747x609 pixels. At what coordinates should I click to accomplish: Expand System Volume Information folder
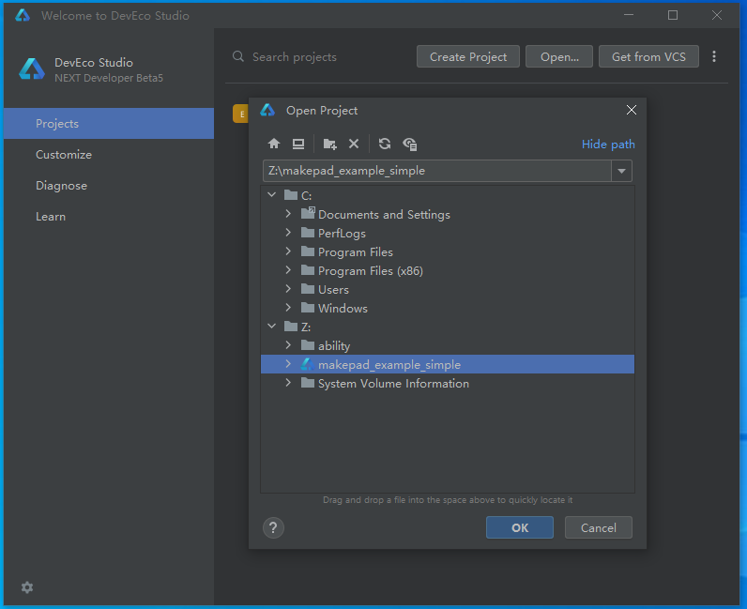point(288,383)
